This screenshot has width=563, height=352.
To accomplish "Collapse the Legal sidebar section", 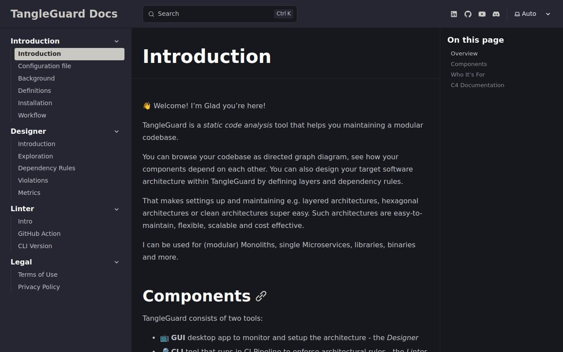I will coord(117,262).
